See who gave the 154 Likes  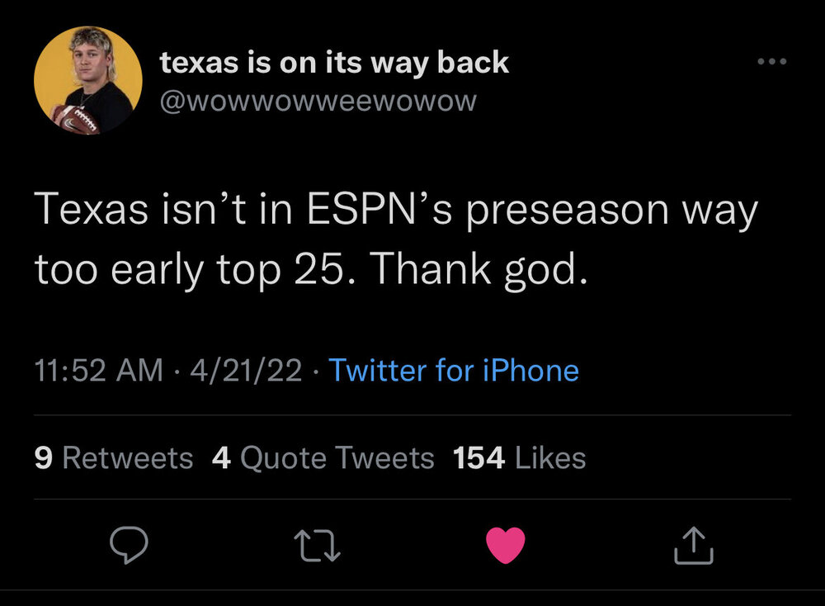(520, 457)
